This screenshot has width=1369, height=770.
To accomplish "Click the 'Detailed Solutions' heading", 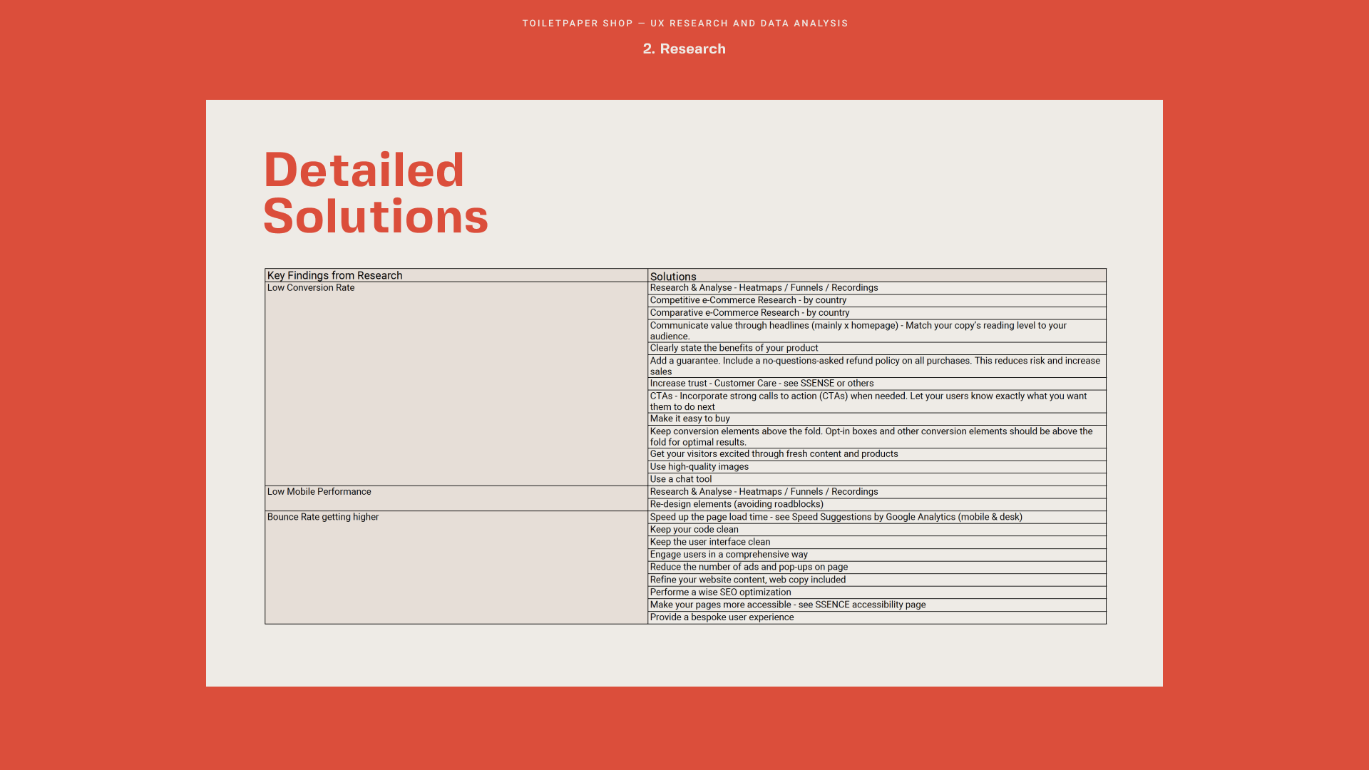I will (375, 192).
